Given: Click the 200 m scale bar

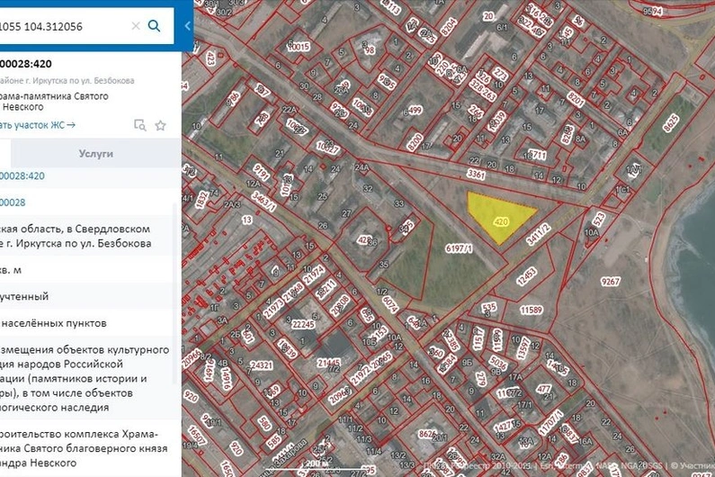Looking at the screenshot, I should 314,465.
